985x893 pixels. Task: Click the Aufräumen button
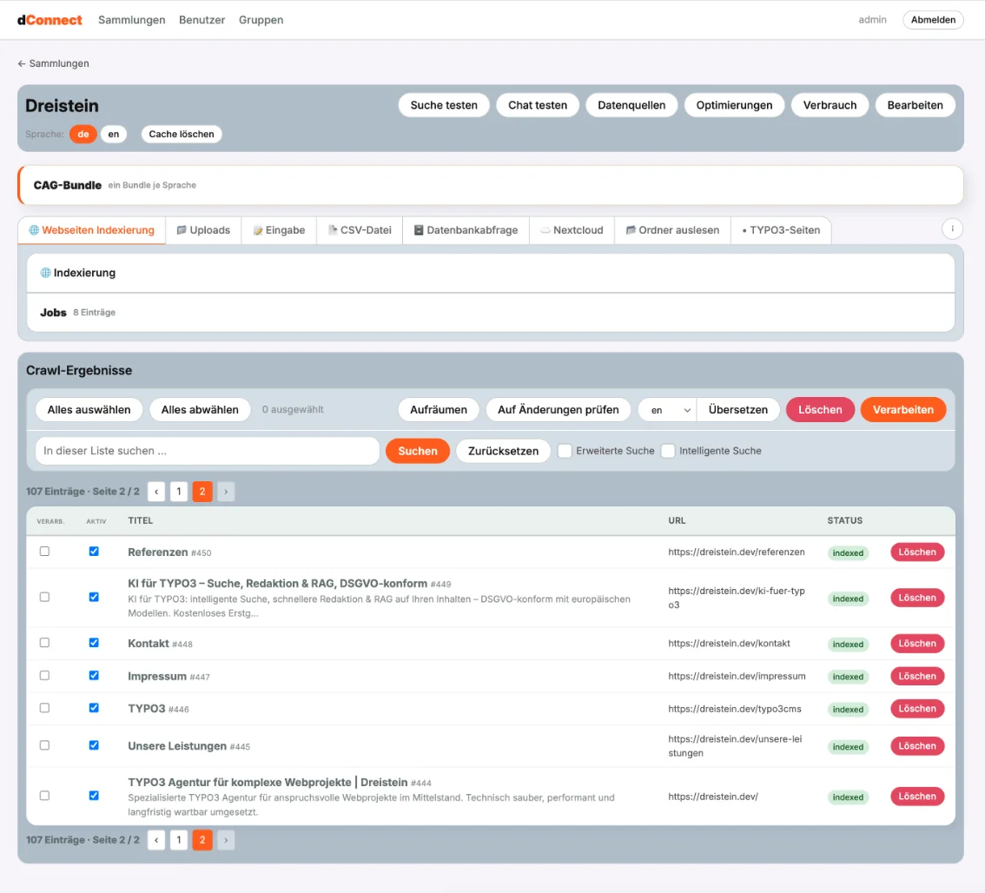pyautogui.click(x=439, y=410)
